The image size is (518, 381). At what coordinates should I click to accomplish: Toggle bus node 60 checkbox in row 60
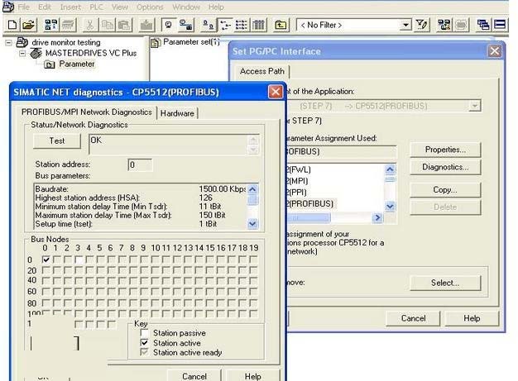click(46, 292)
